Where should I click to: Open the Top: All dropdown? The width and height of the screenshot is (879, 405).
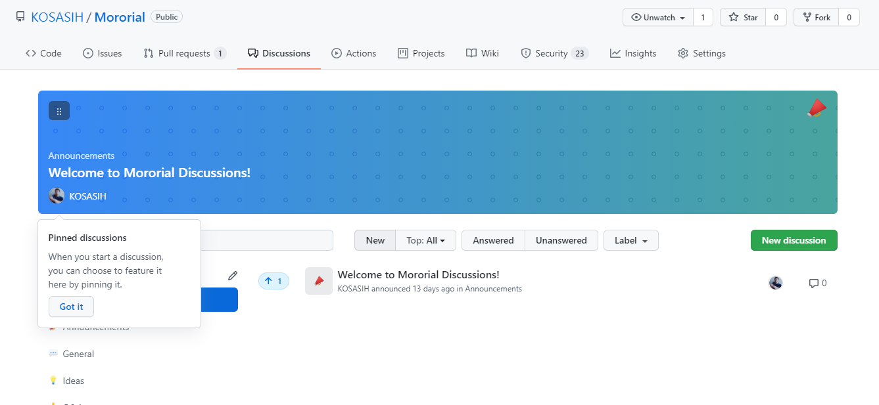pos(425,240)
